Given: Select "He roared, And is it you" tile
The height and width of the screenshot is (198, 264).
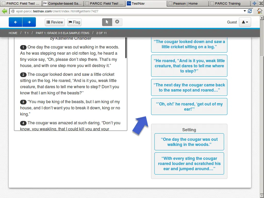Looking at the screenshot, I should click(x=189, y=66).
